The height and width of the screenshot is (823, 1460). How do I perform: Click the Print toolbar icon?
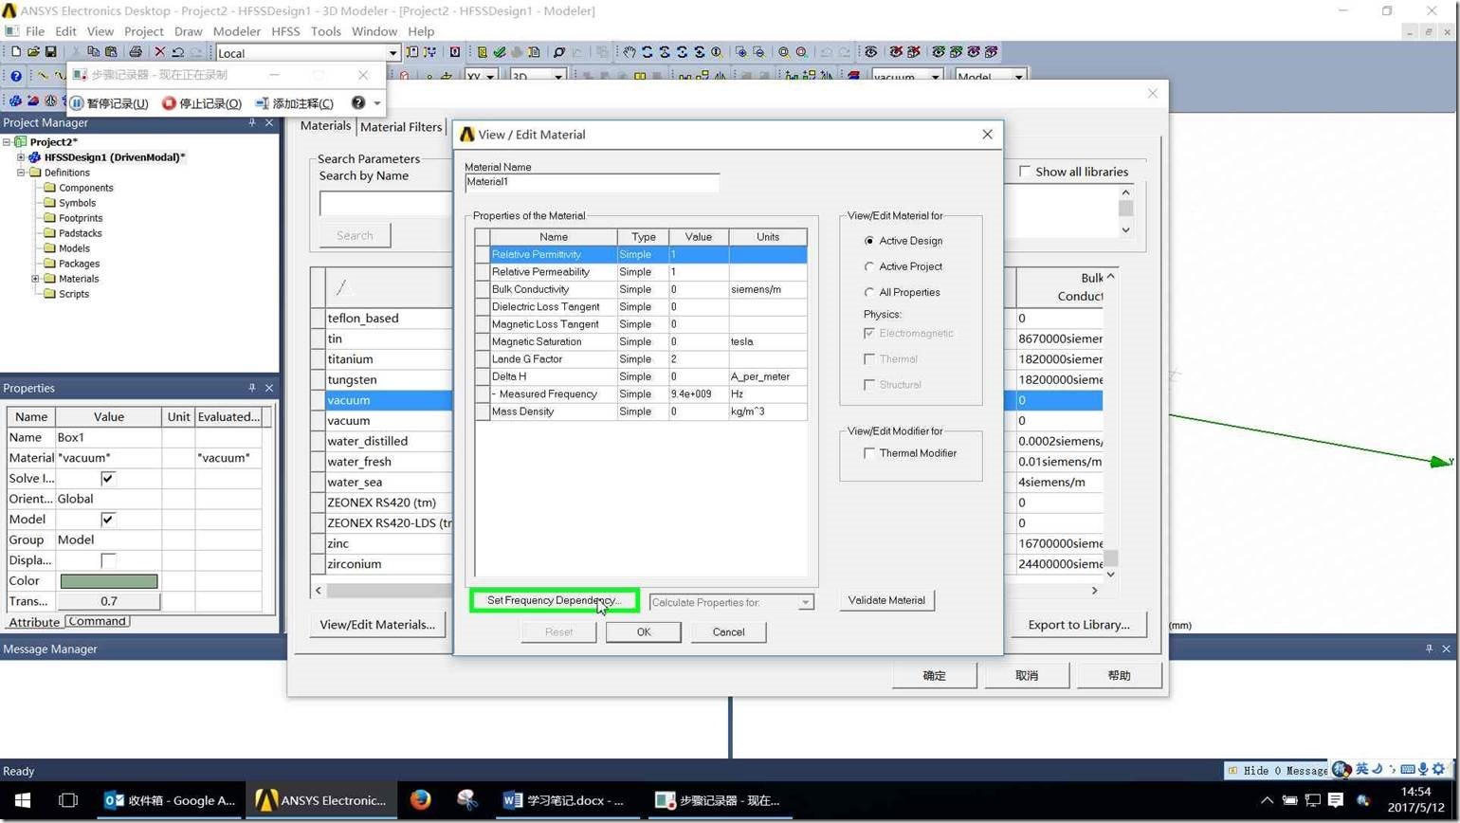click(136, 52)
